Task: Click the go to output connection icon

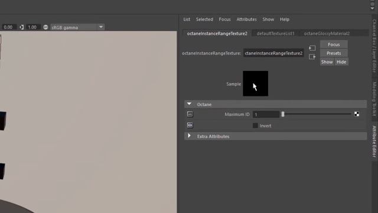Action: click(312, 57)
